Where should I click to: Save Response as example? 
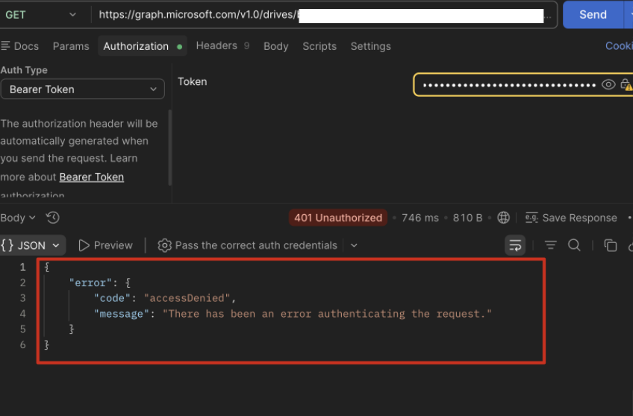[571, 218]
